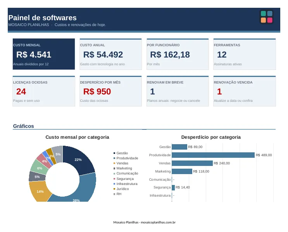Select the 'R$ 162,18' per-employee value
The image size is (288, 232).
pos(170,54)
